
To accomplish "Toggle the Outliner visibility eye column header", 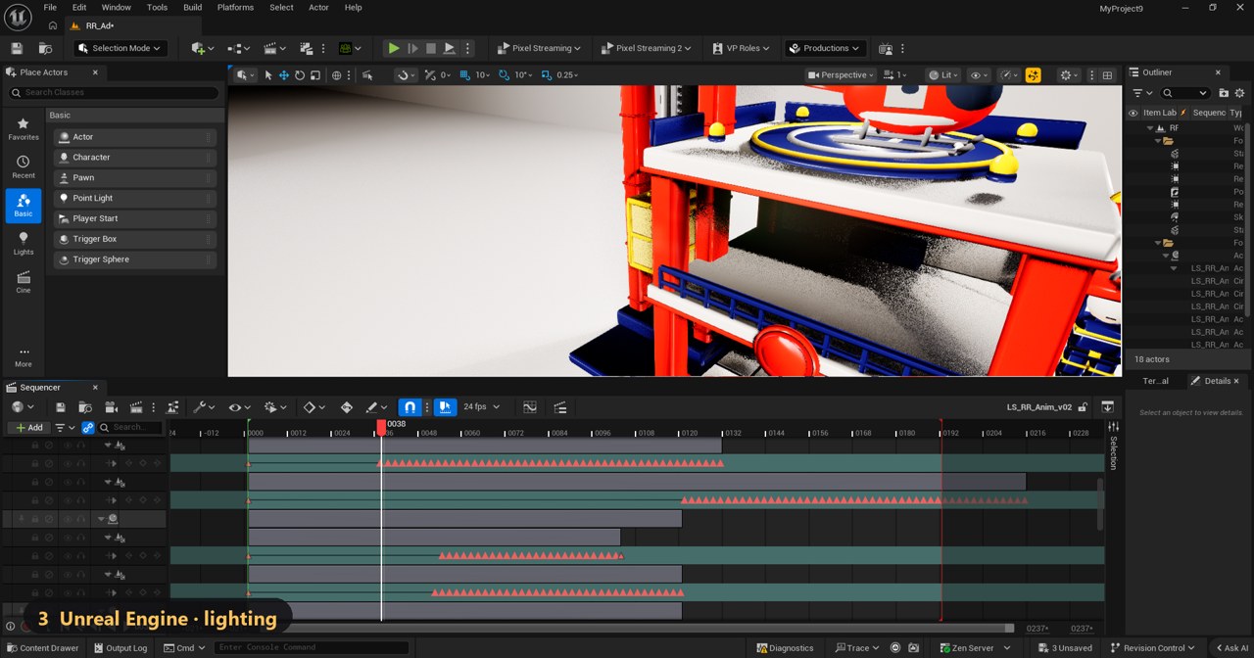I will (x=1133, y=113).
